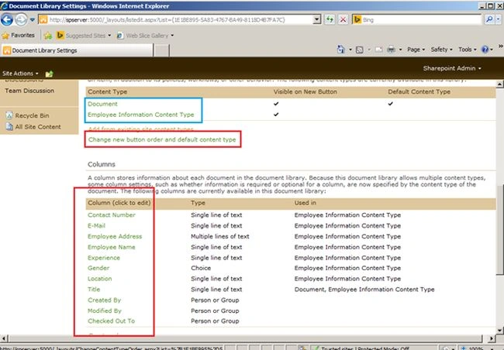
Task: Click the vertical scrollbar down arrow
Action: coord(500,330)
